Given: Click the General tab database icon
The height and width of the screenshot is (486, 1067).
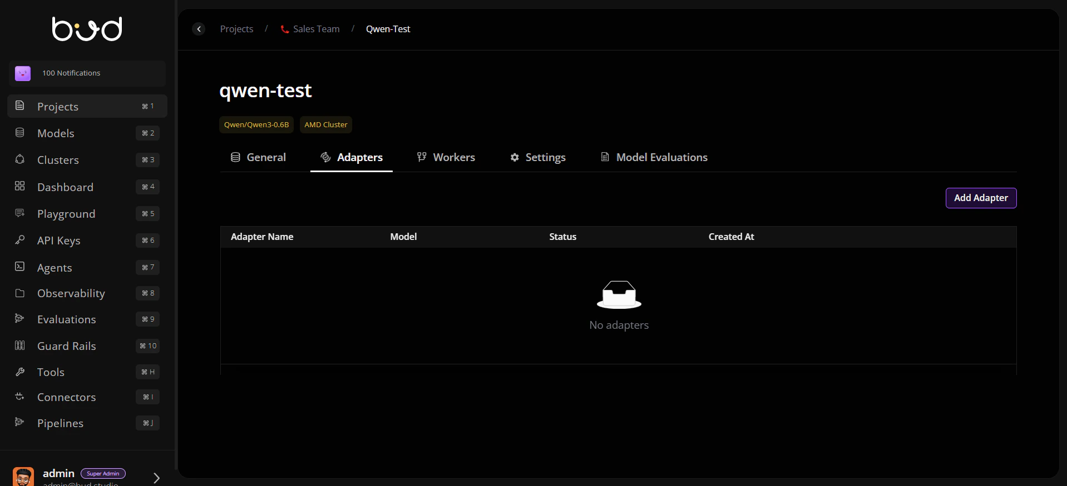Looking at the screenshot, I should 235,157.
